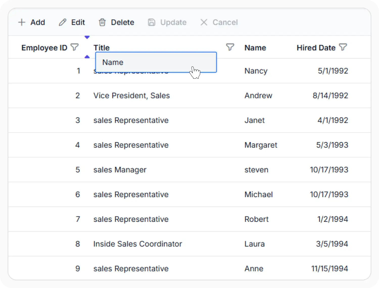
Task: Click the Edit pencil icon
Action: [x=62, y=22]
